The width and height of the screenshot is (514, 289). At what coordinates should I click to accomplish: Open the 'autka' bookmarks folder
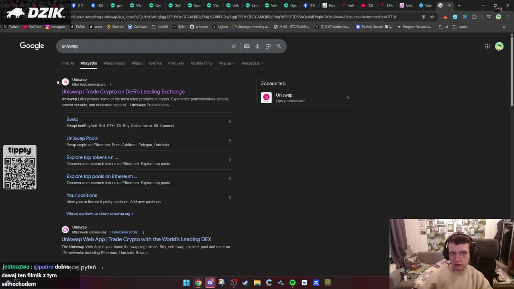click(460, 27)
